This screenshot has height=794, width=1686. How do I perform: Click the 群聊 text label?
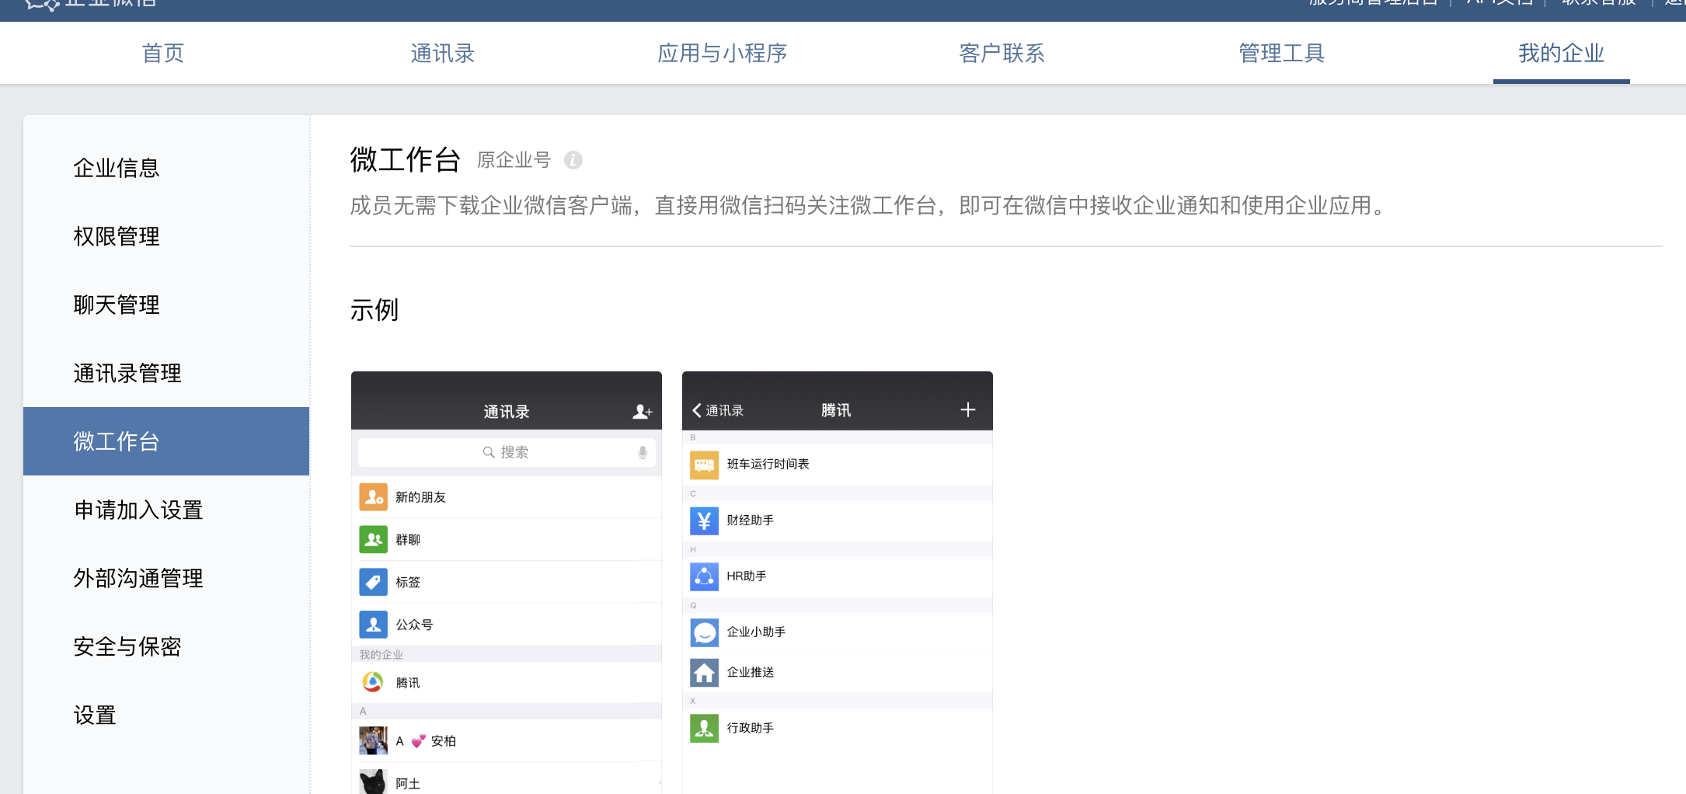408,540
